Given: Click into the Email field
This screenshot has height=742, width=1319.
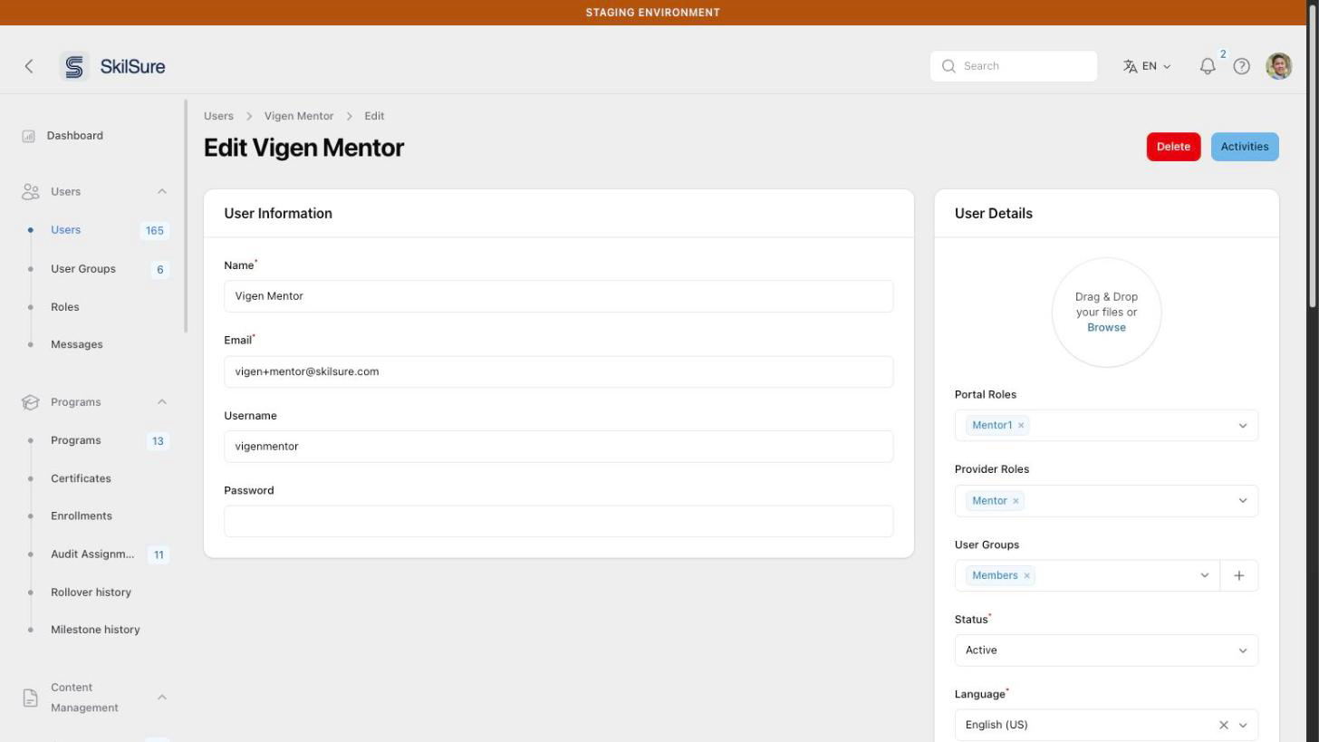Looking at the screenshot, I should (x=558, y=372).
